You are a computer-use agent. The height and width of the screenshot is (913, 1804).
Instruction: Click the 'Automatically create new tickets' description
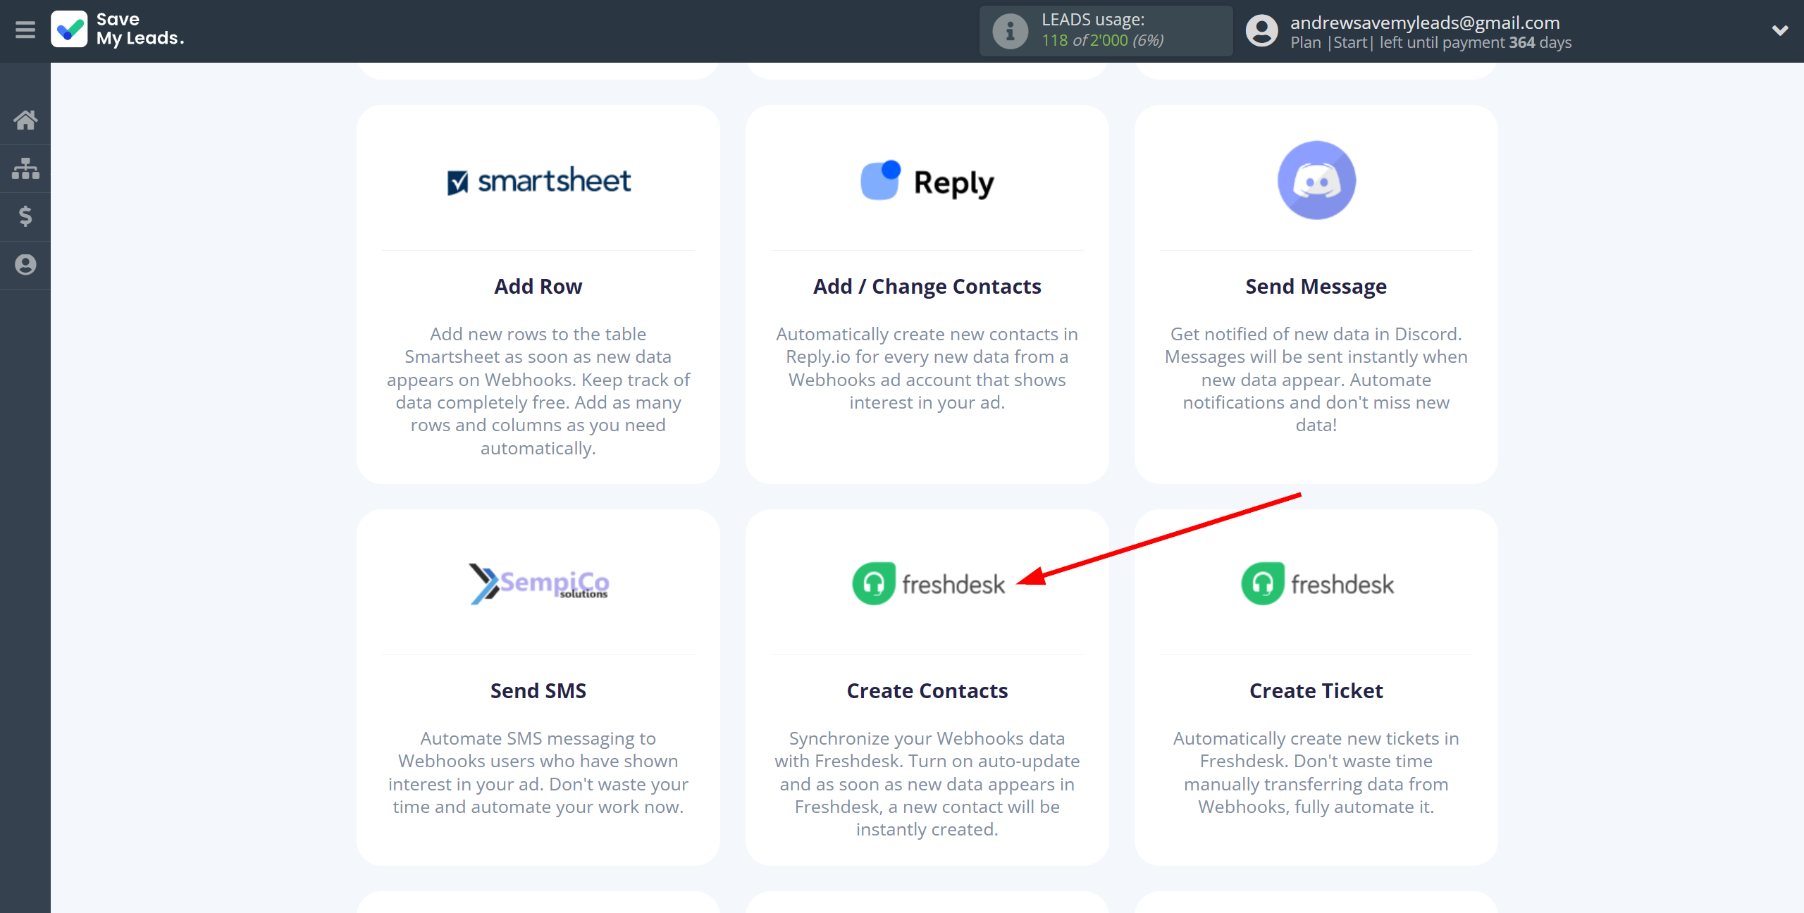pos(1316,773)
